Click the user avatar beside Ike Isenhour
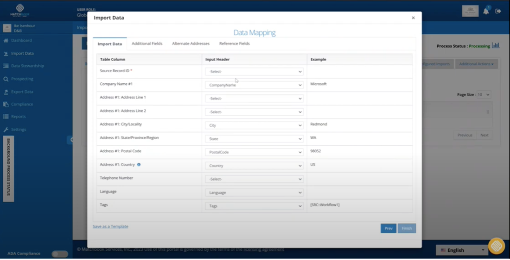Image resolution: width=510 pixels, height=260 pixels. [7, 28]
